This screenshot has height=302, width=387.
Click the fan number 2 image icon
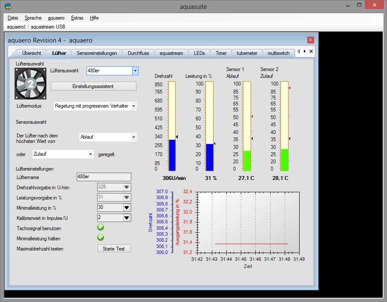coord(30,84)
